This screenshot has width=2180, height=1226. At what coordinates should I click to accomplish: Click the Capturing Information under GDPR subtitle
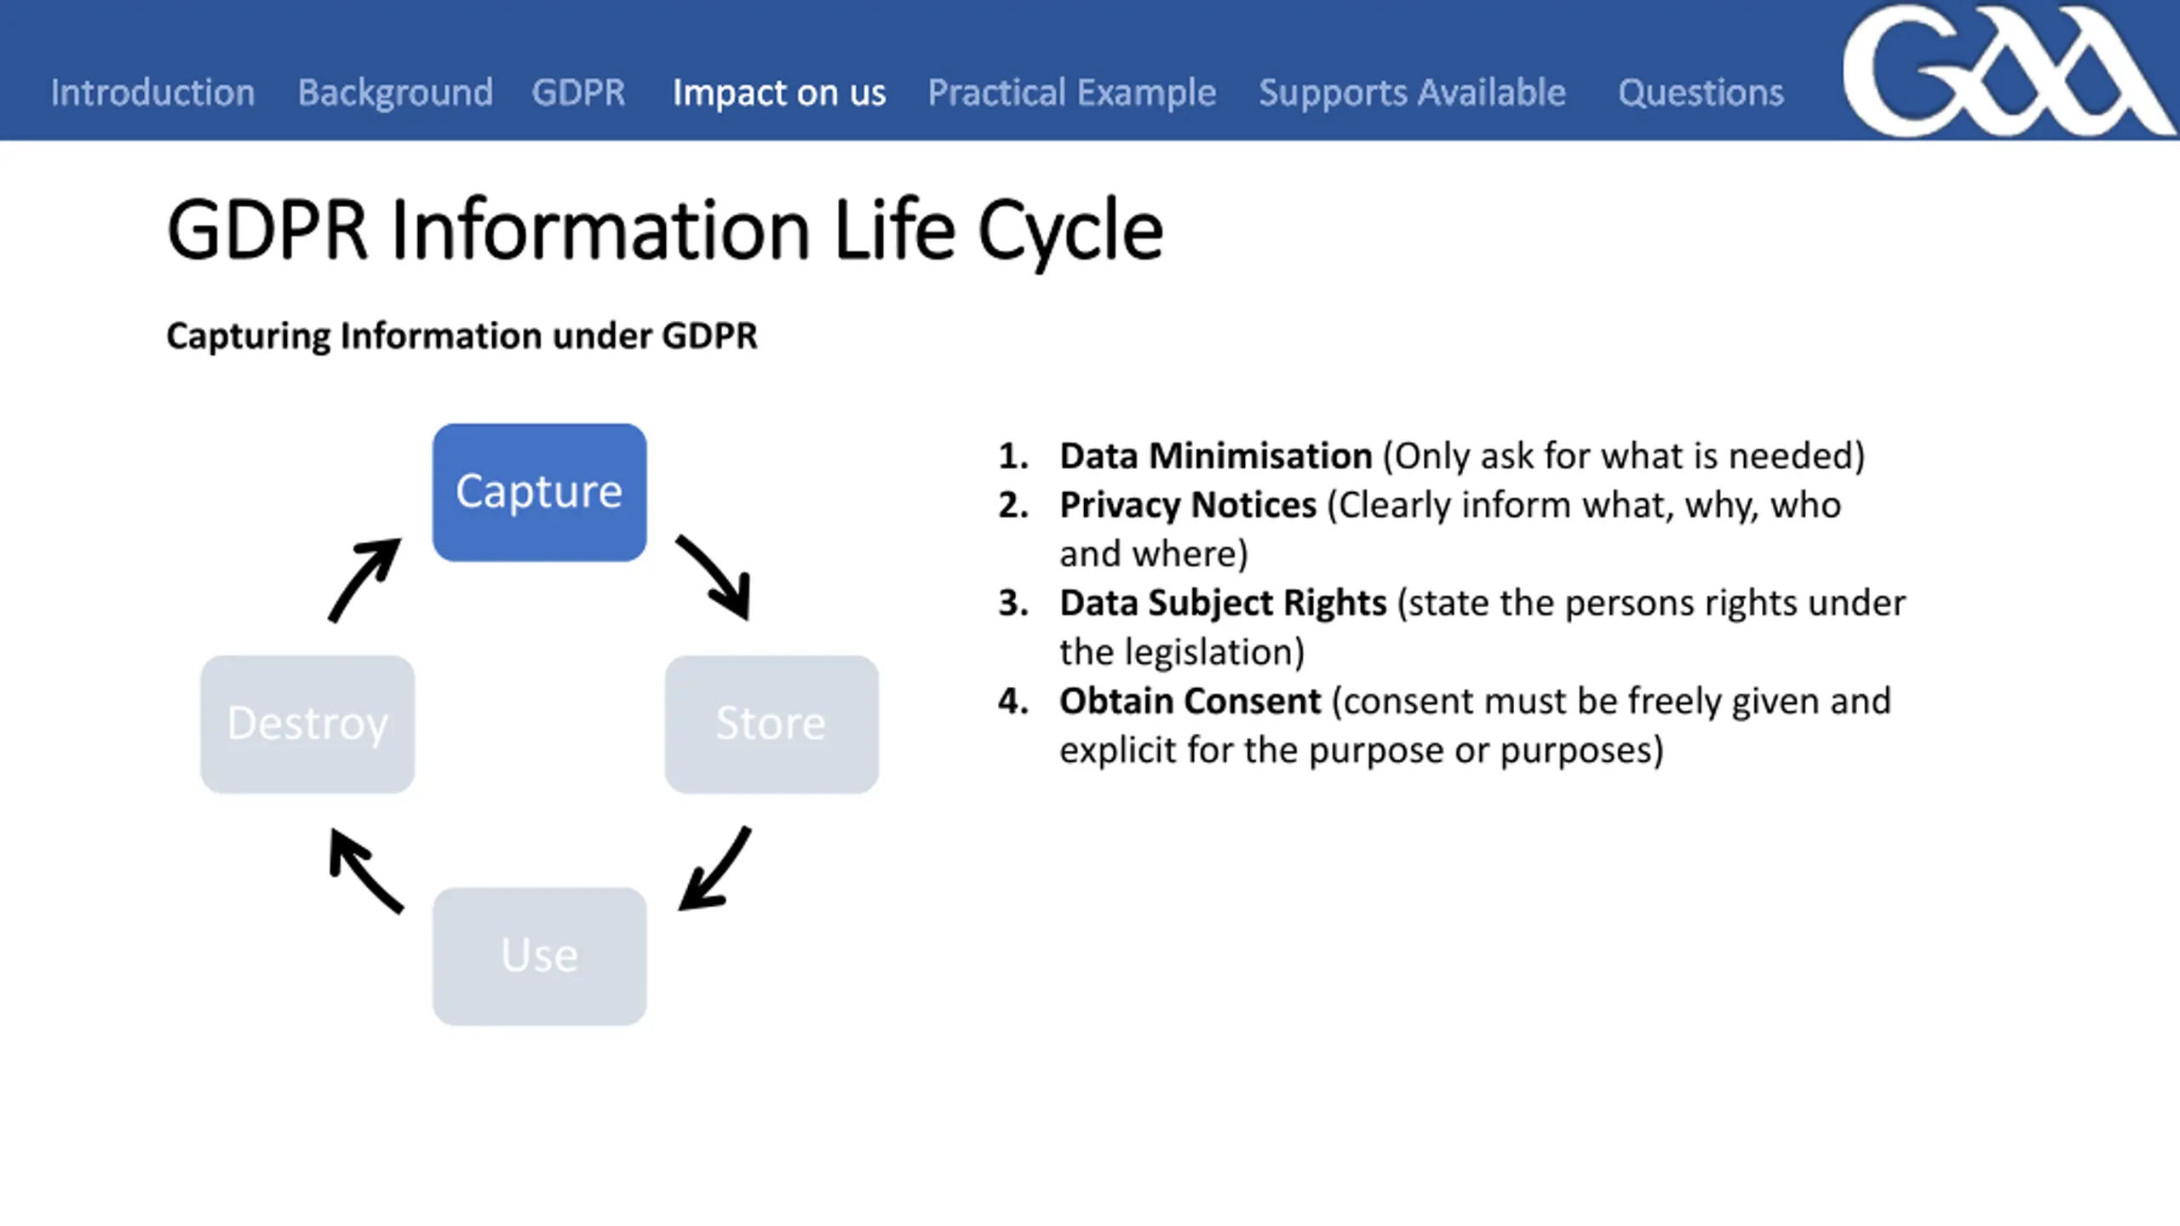(x=462, y=335)
